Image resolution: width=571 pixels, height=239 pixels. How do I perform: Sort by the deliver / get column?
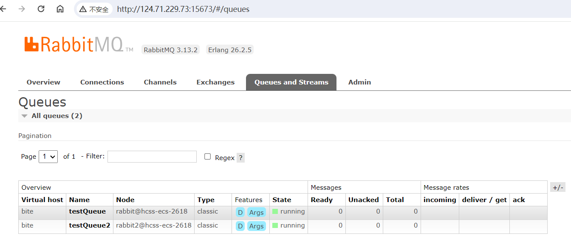484,200
